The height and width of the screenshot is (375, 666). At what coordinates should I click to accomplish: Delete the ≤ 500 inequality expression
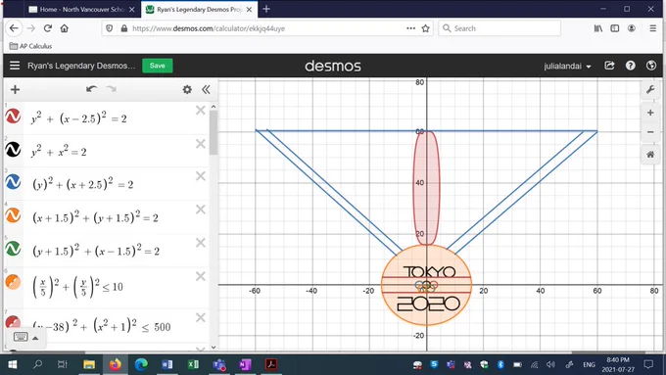(x=201, y=317)
